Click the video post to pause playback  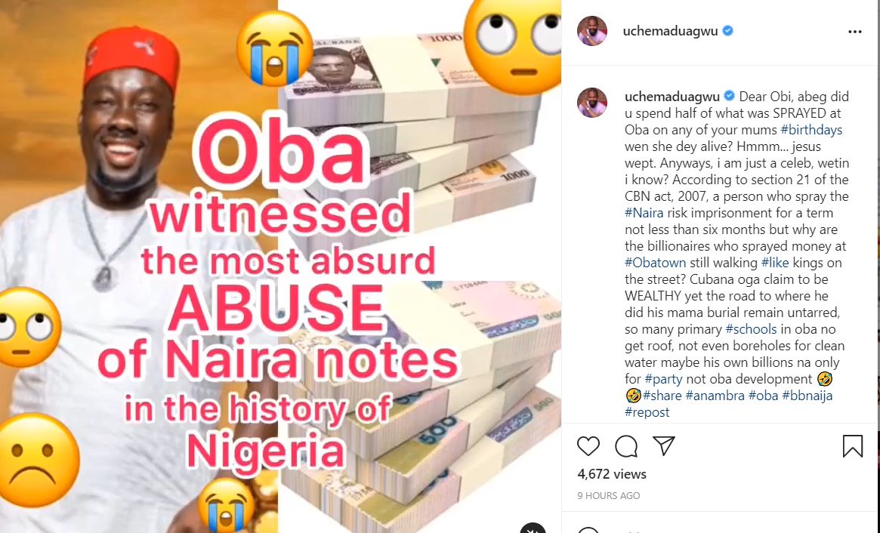(x=280, y=266)
